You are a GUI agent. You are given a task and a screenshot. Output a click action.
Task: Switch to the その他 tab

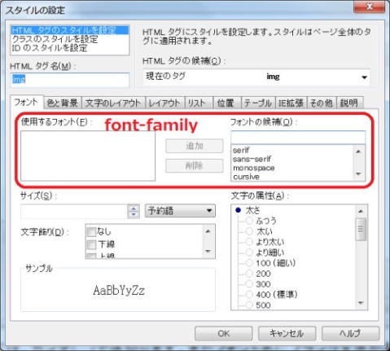tap(322, 103)
